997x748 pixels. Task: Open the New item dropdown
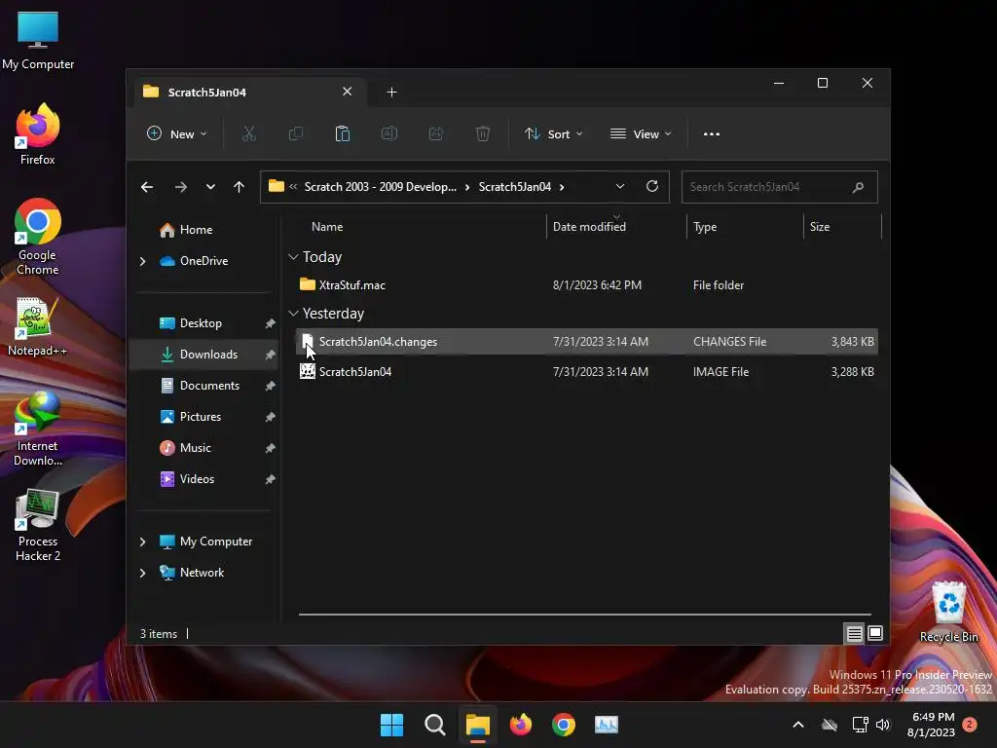[177, 133]
